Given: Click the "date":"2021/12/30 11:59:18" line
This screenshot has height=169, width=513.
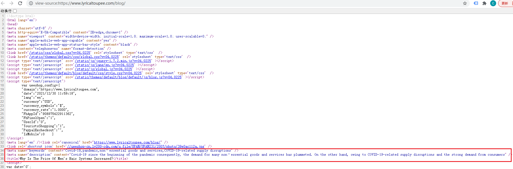Looking at the screenshot, I should (49, 93).
